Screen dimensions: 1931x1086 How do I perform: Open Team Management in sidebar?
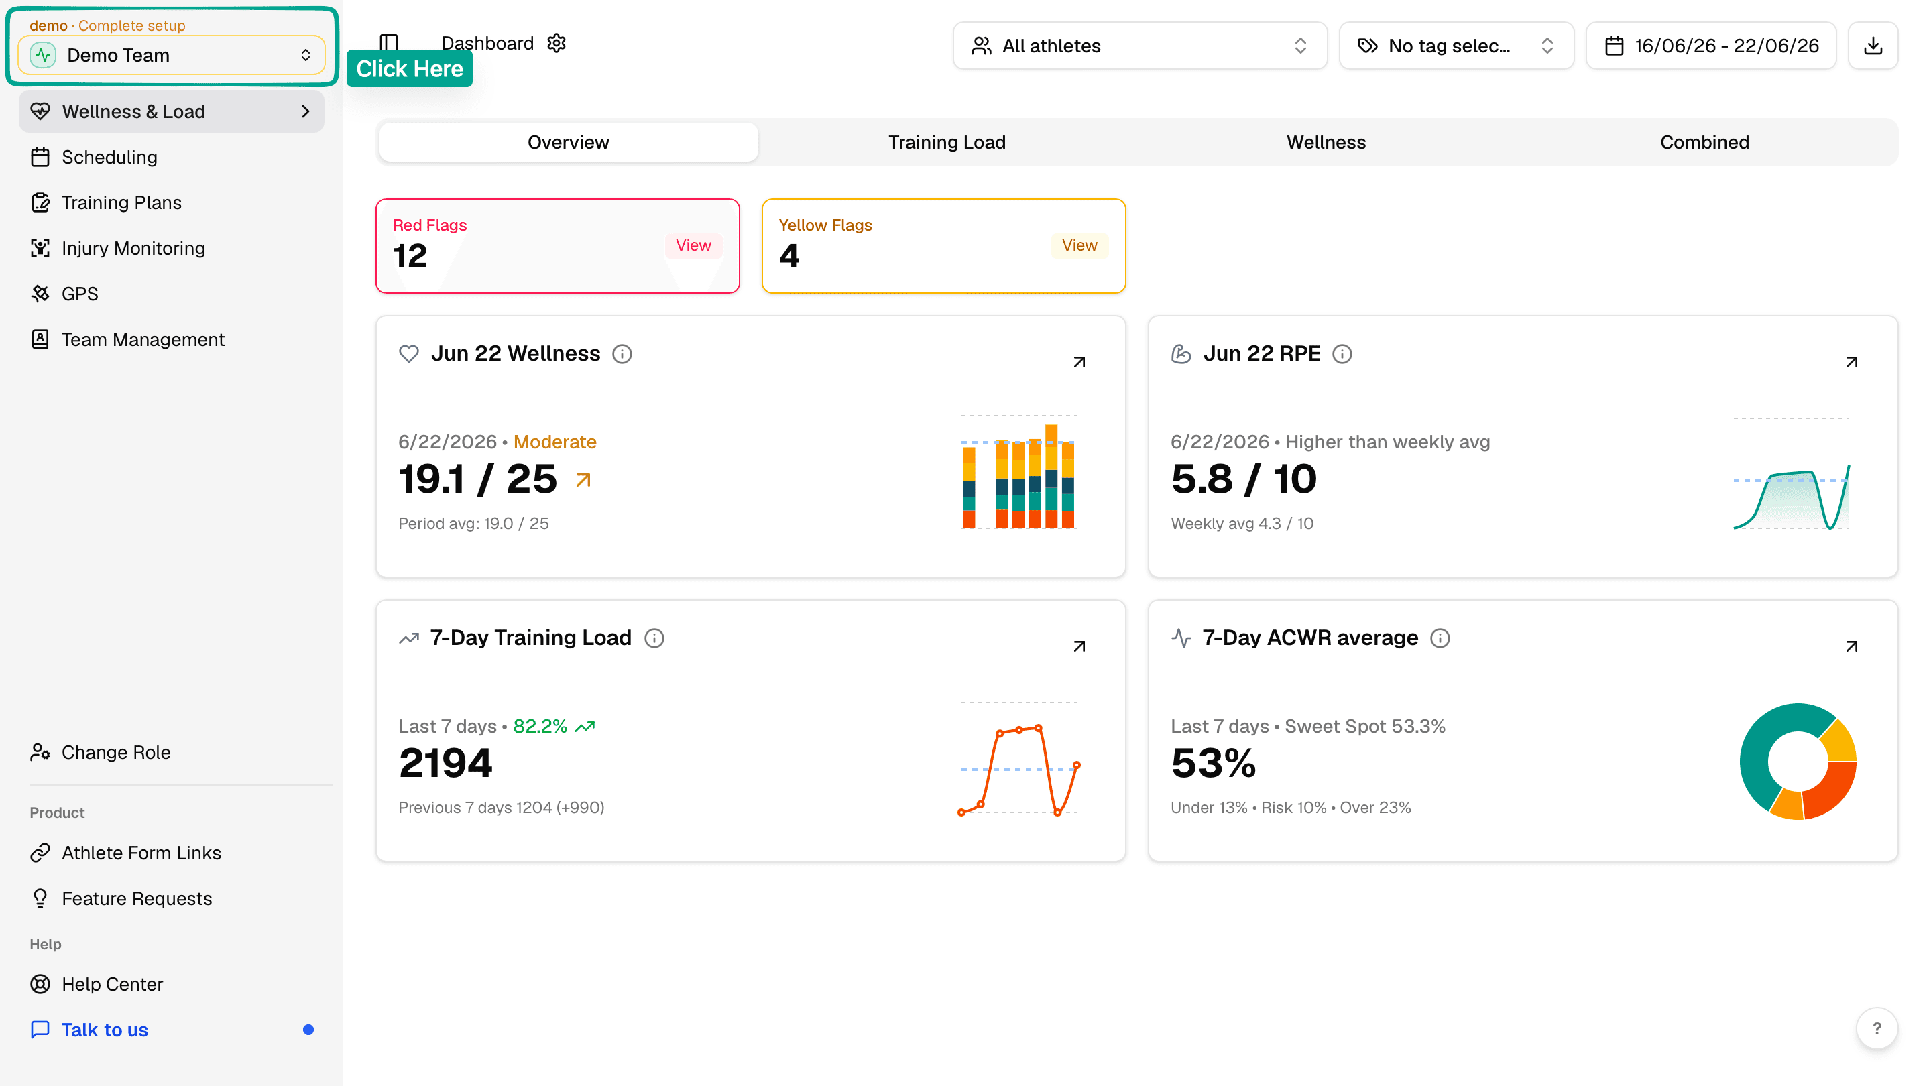pos(172,339)
